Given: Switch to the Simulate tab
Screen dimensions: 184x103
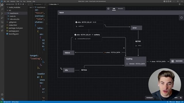Looking at the screenshot, I should tap(120, 9).
